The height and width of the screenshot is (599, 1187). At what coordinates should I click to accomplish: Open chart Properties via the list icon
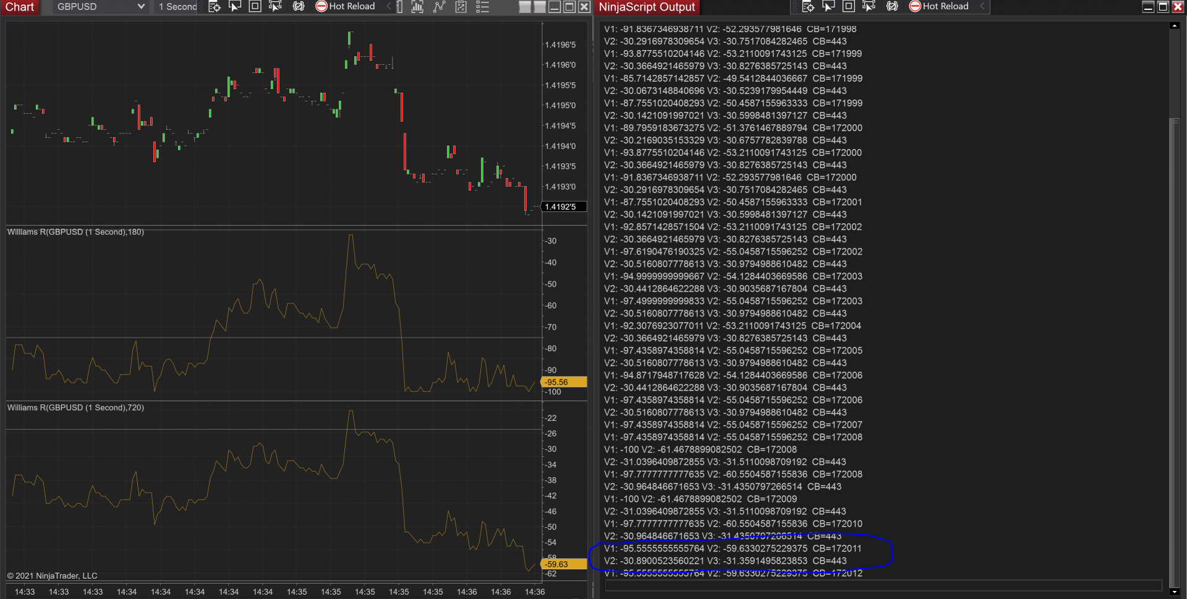482,7
